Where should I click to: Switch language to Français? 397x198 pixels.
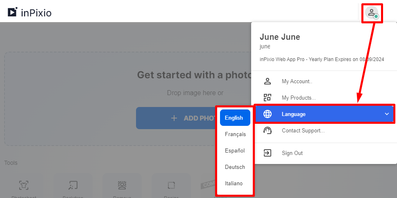(x=235, y=134)
